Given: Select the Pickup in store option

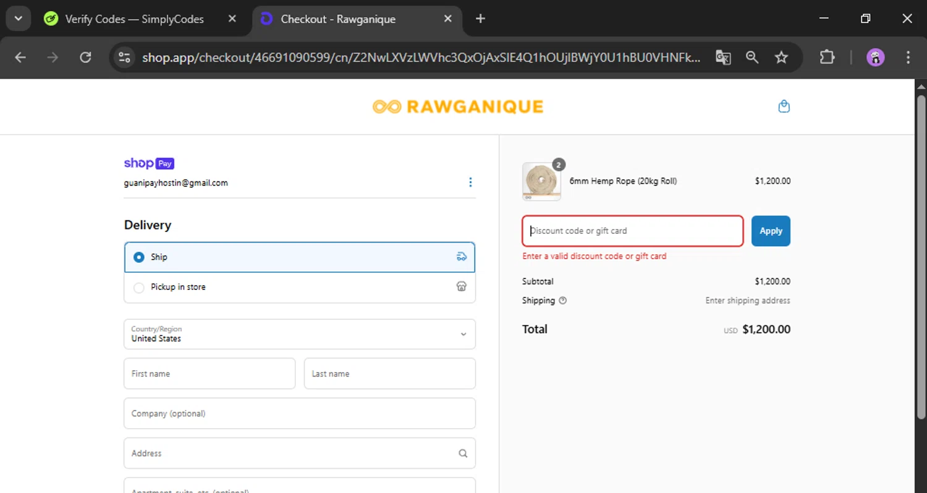Looking at the screenshot, I should (x=300, y=287).
